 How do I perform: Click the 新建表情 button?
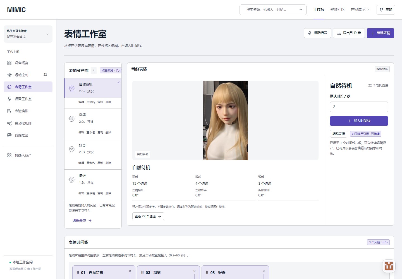[x=381, y=33]
